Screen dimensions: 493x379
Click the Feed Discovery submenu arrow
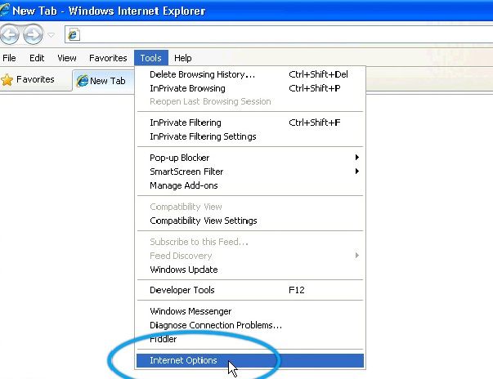point(356,256)
